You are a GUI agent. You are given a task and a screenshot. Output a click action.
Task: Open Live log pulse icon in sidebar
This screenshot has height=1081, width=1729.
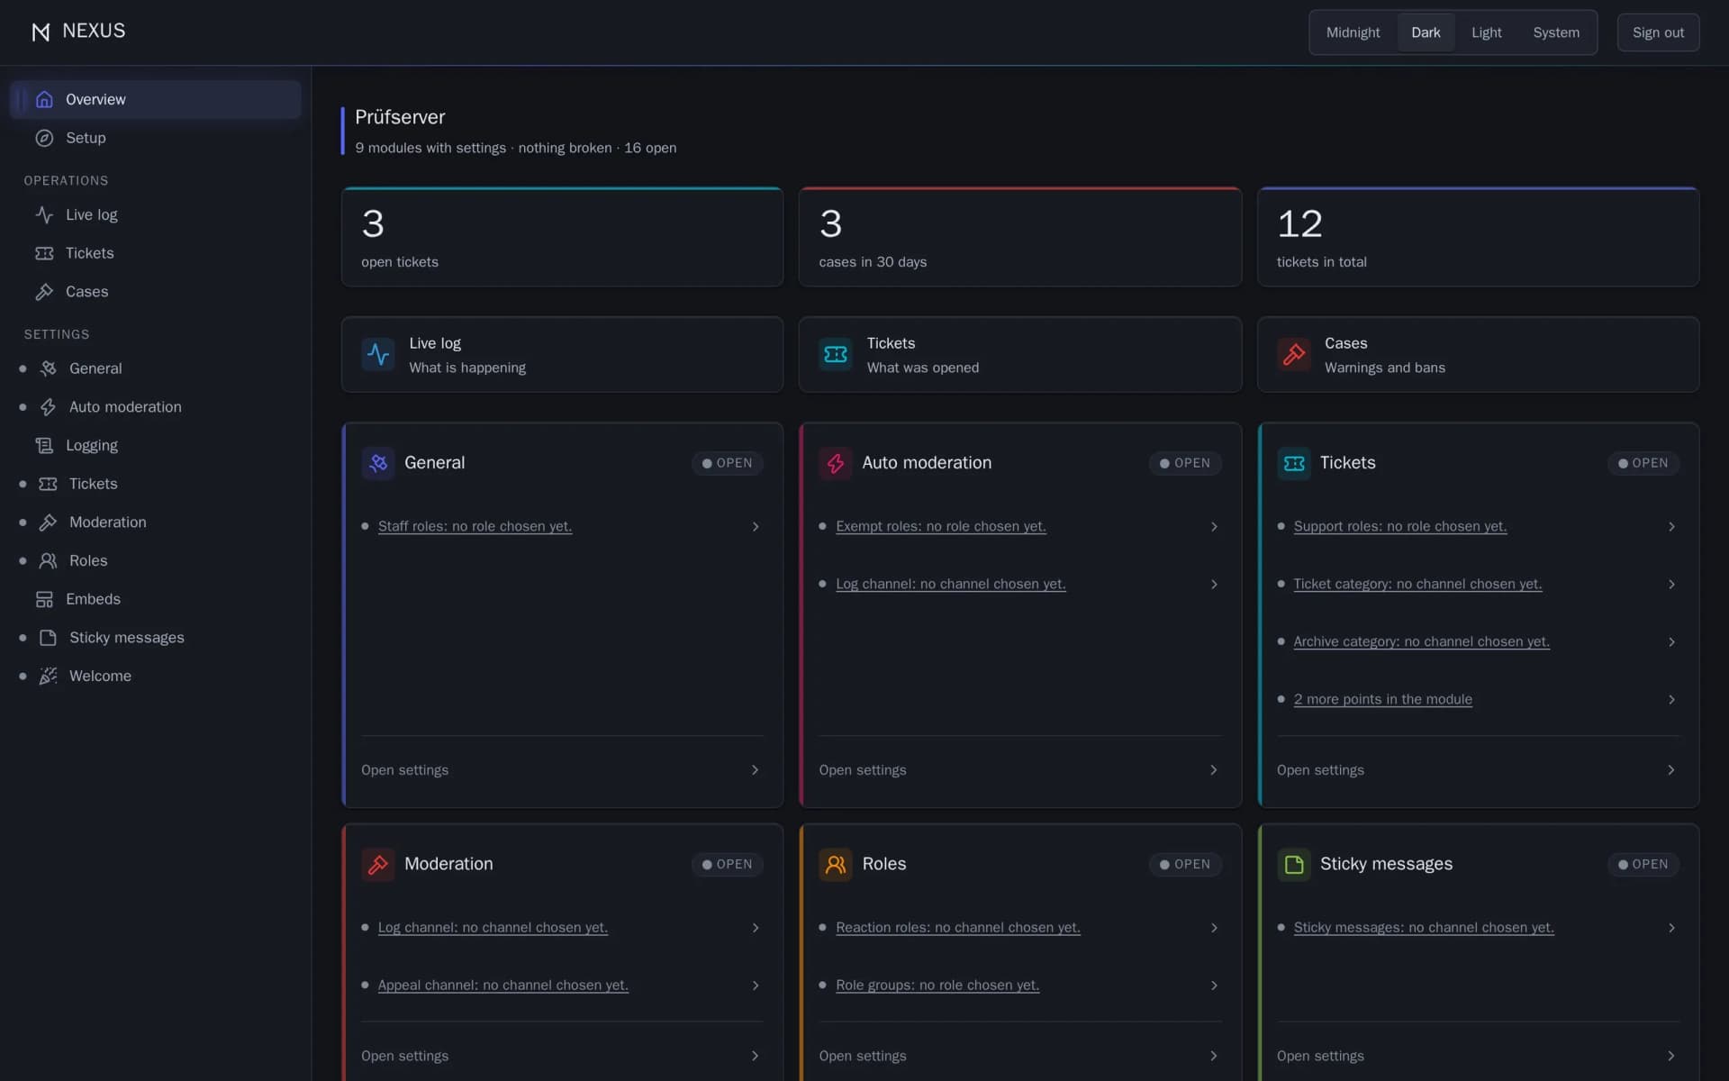[44, 214]
